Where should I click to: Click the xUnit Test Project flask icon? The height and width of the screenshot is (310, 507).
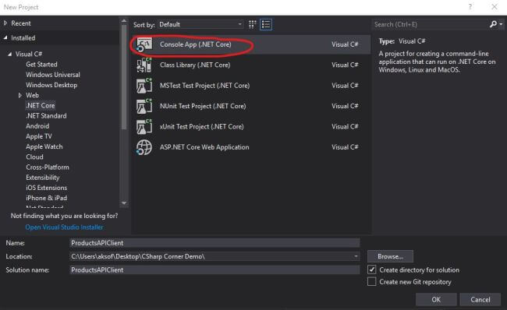pyautogui.click(x=144, y=127)
